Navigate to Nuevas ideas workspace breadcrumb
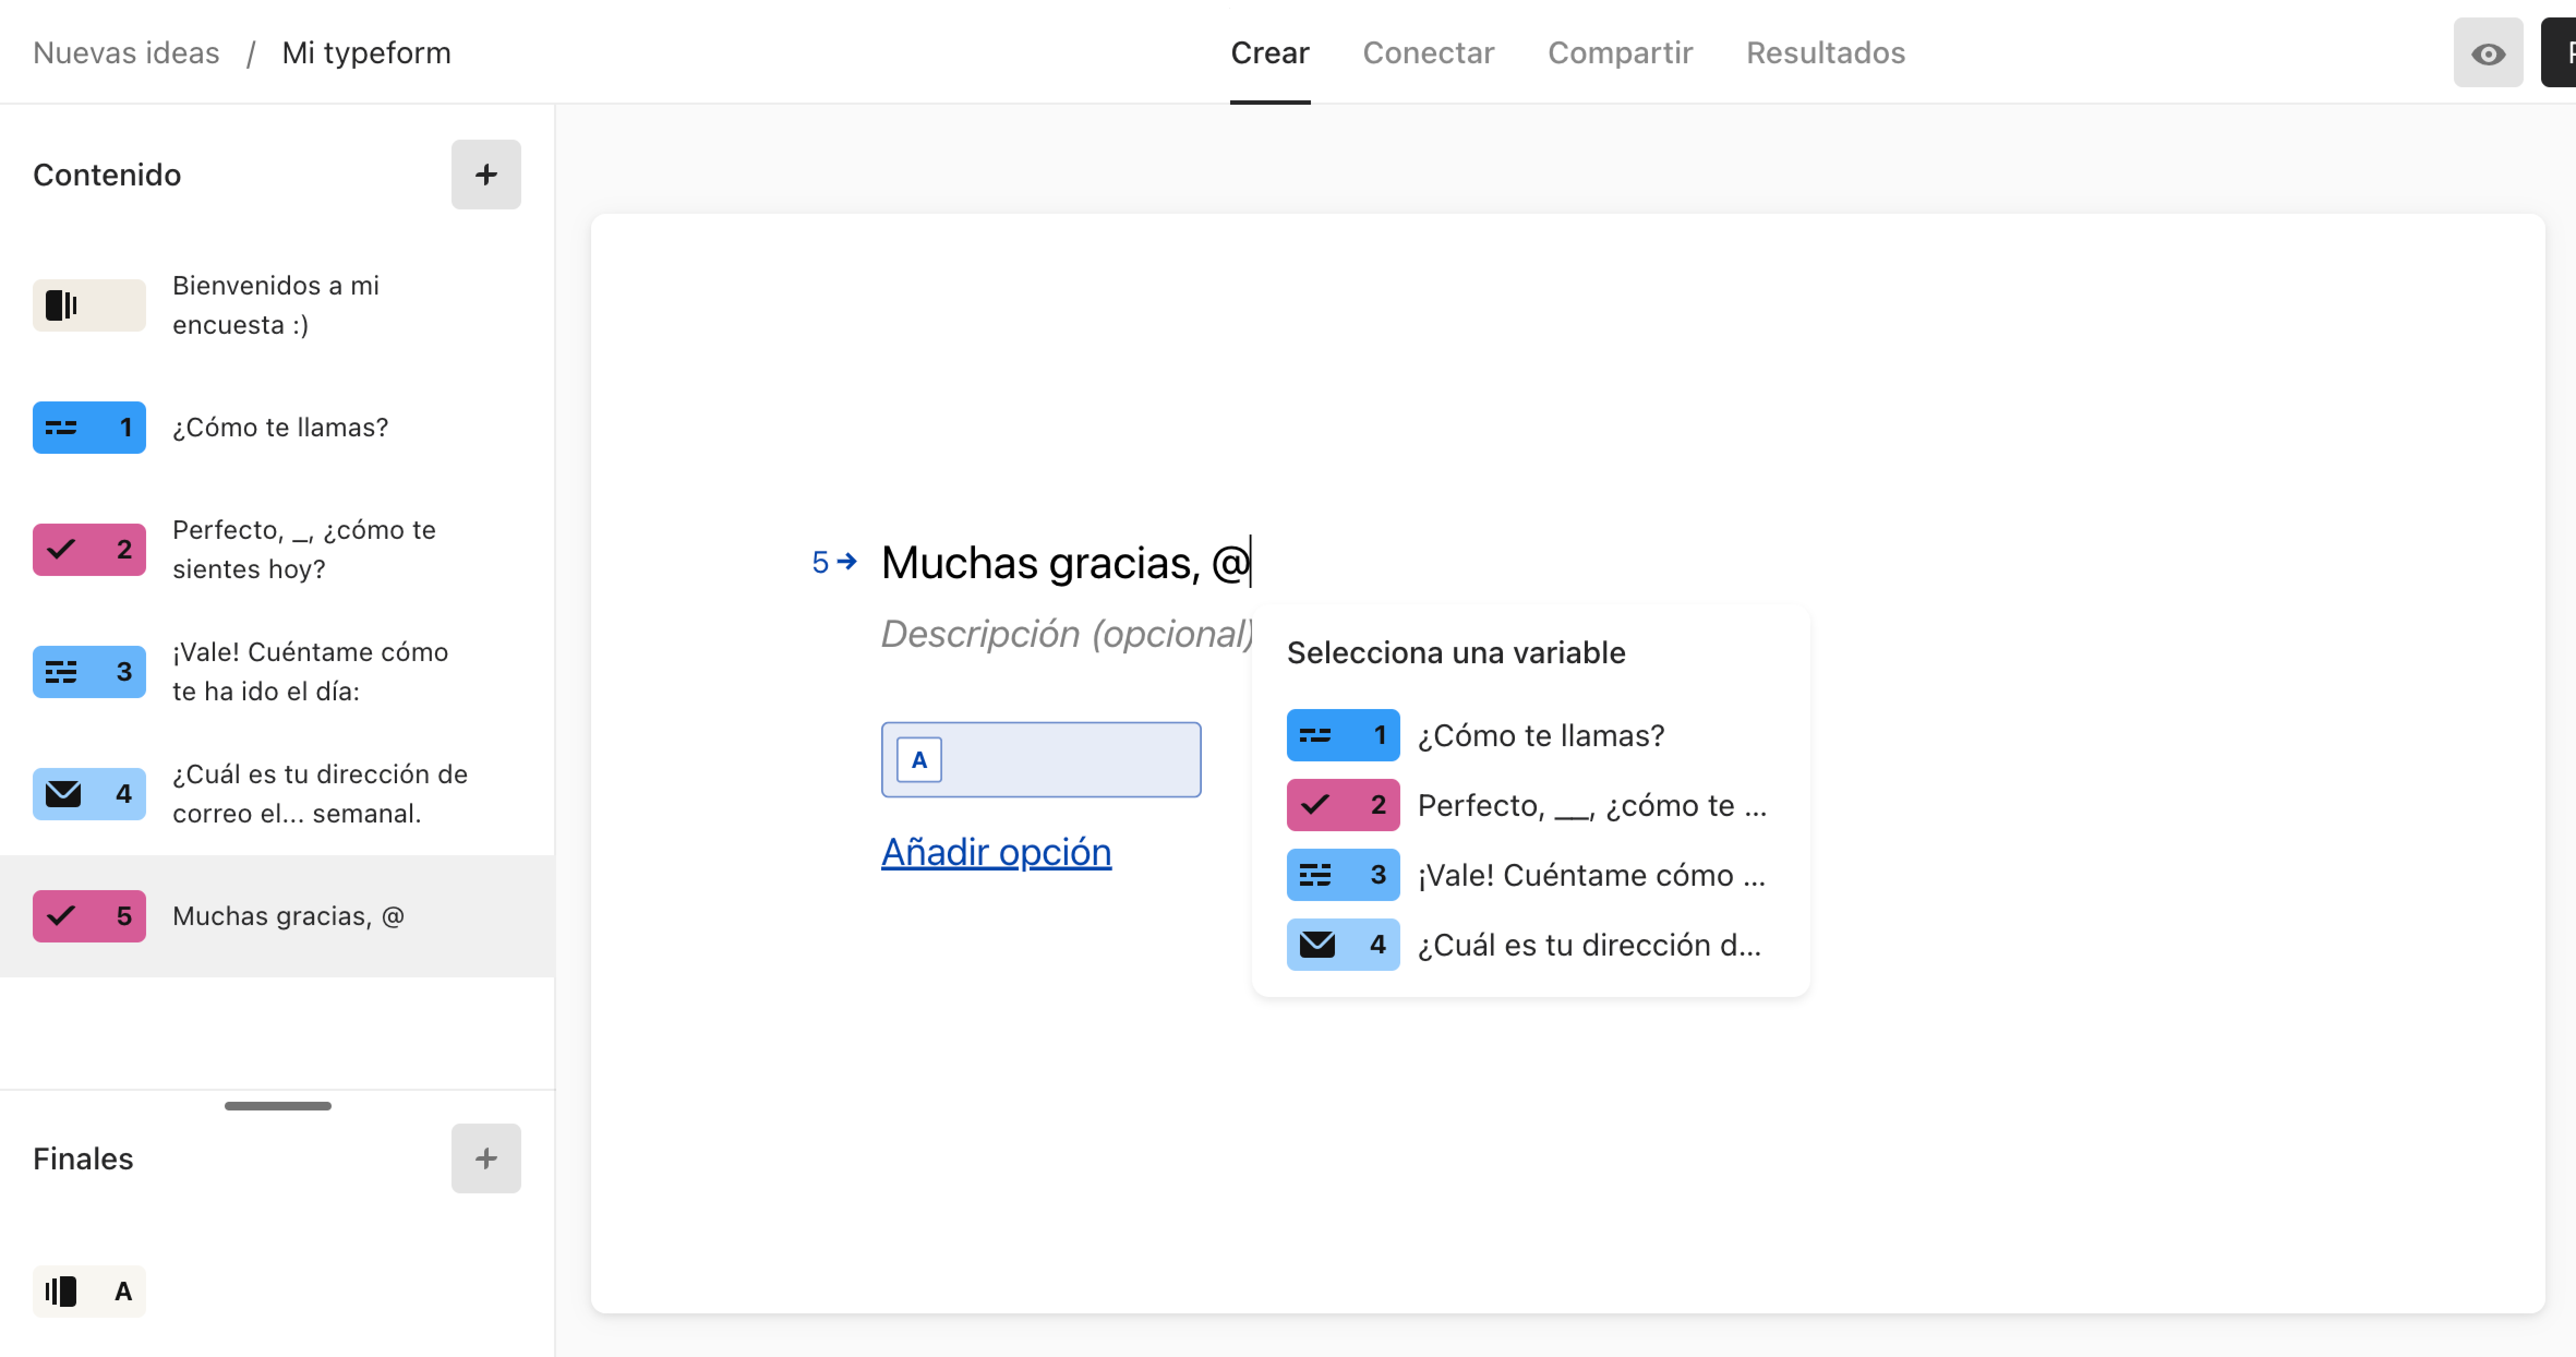This screenshot has width=2576, height=1357. pyautogui.click(x=126, y=53)
